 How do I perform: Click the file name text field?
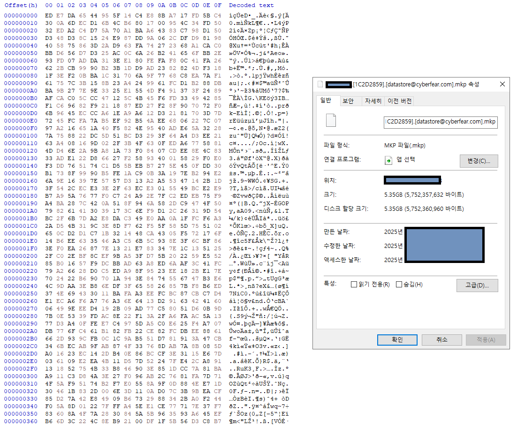441,122
